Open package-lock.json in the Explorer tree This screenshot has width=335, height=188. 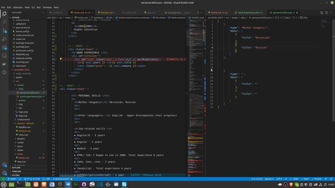[25, 43]
